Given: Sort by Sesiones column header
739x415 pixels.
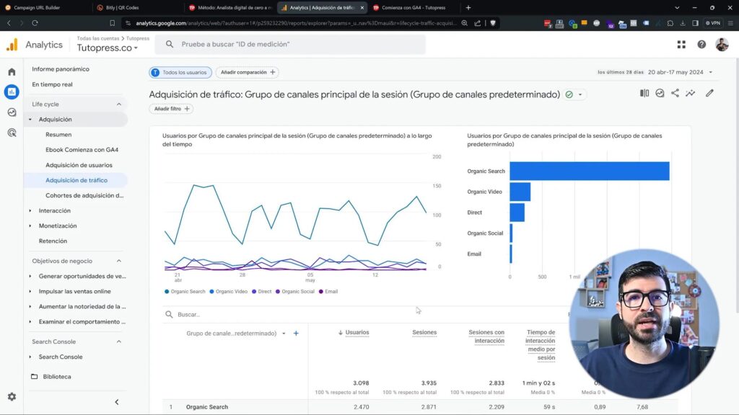Looking at the screenshot, I should (424, 332).
